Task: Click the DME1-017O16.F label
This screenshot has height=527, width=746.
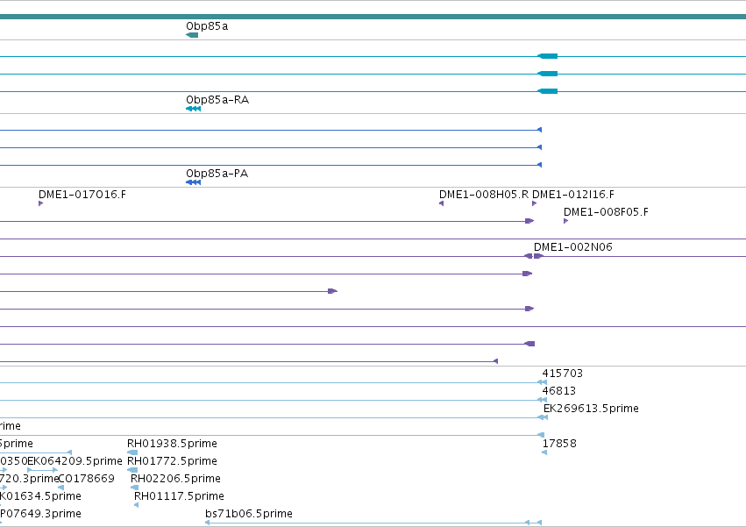Action: pyautogui.click(x=82, y=195)
